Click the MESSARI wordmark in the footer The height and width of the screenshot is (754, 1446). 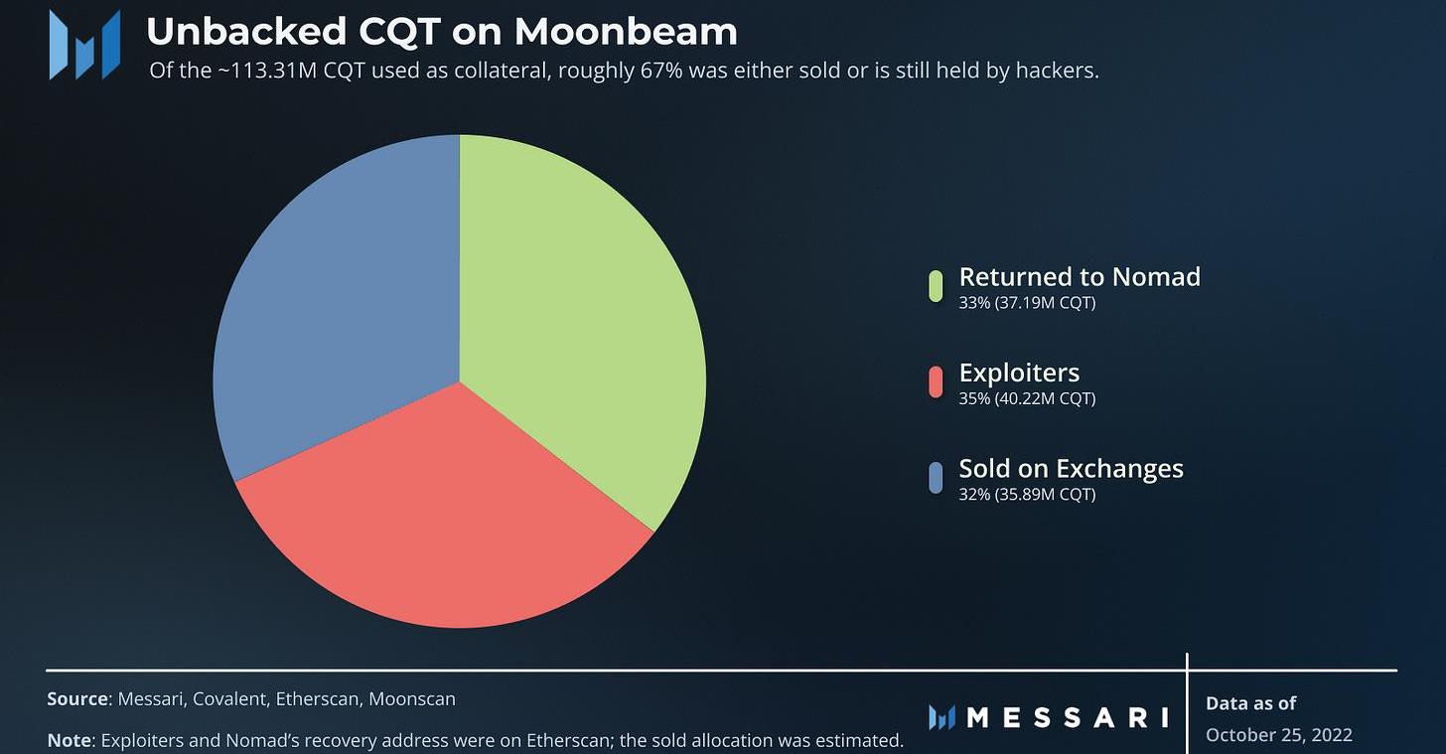[x=1067, y=717]
